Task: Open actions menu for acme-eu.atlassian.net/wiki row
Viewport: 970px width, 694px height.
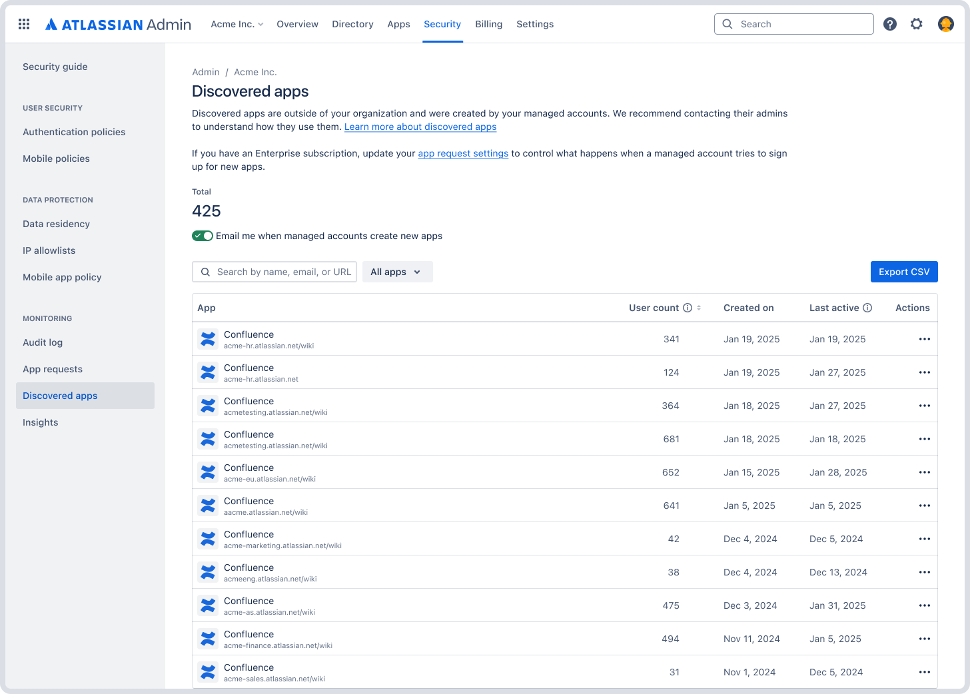Action: pos(925,472)
